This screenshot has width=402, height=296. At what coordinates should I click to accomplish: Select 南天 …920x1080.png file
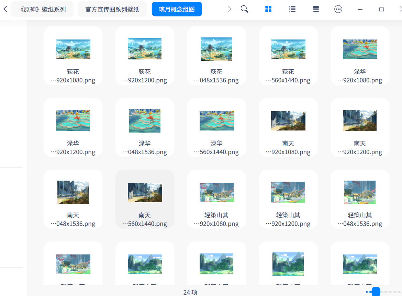[288, 128]
